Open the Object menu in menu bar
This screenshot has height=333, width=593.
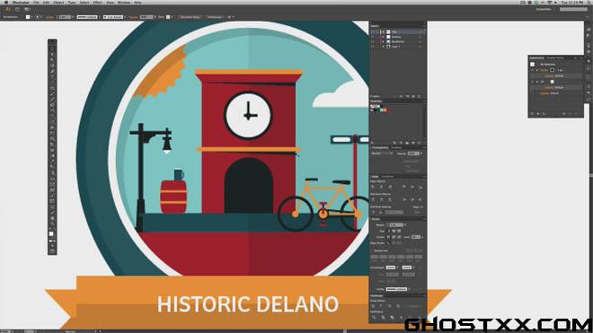(58, 3)
